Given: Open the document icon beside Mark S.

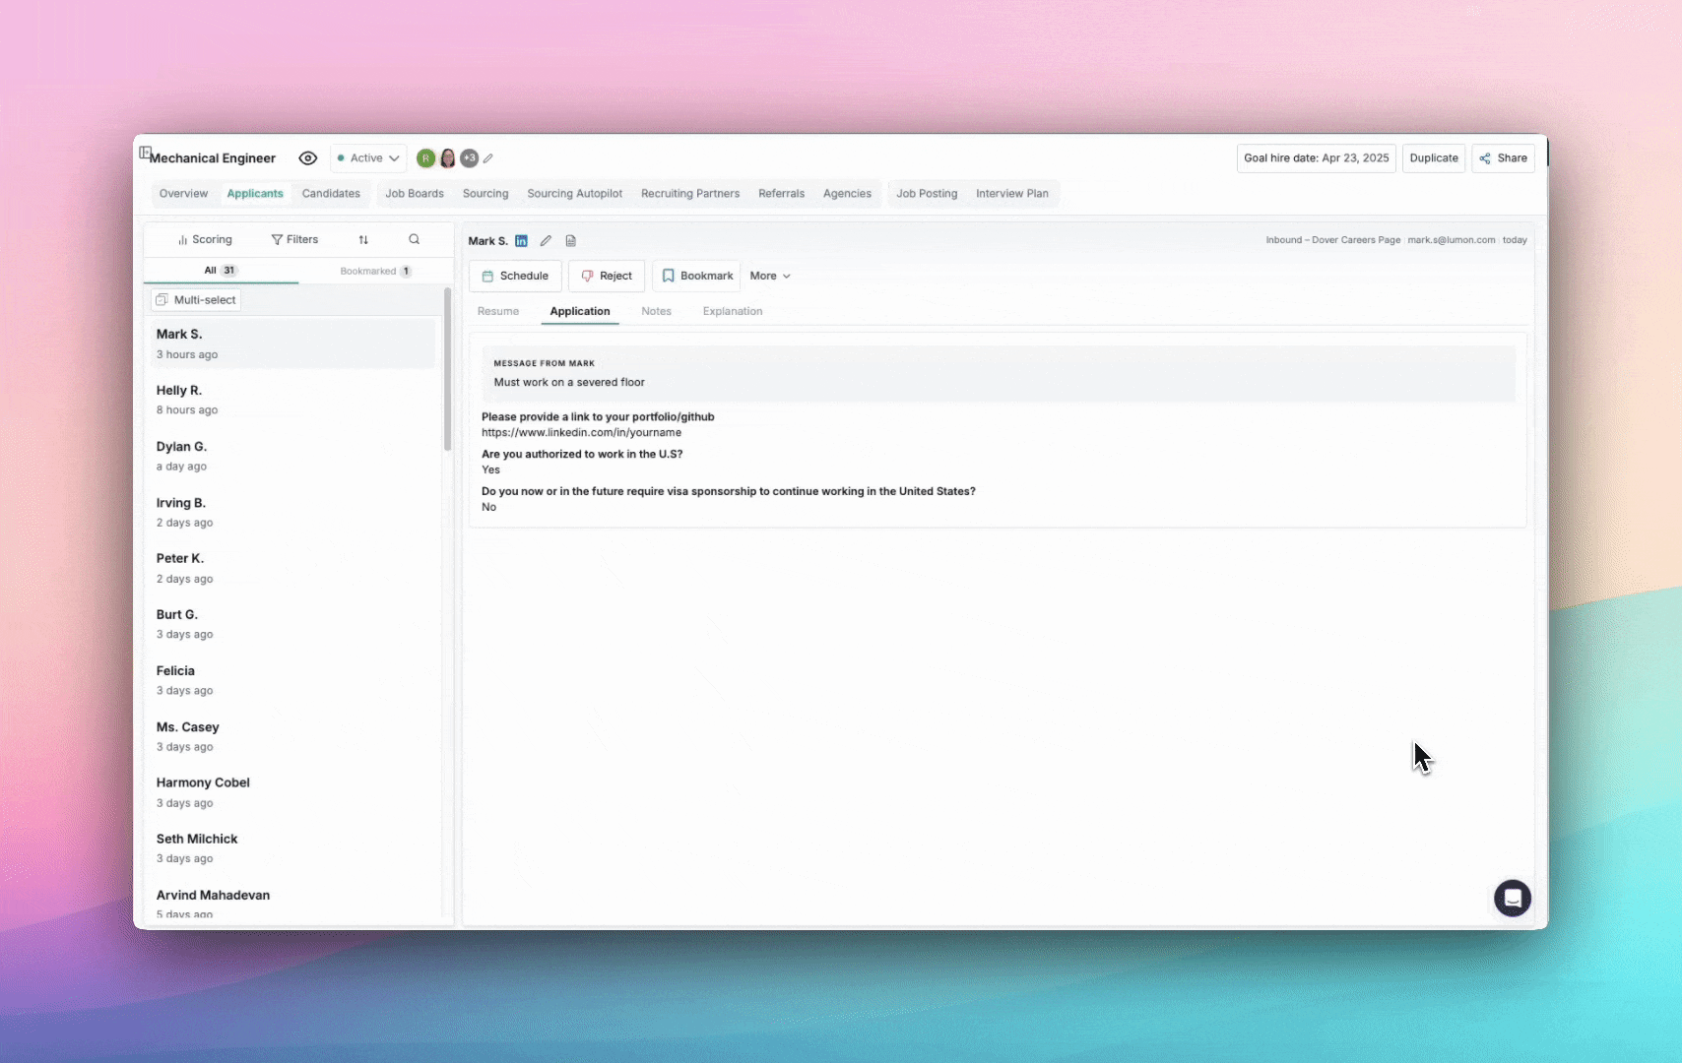Looking at the screenshot, I should [570, 241].
